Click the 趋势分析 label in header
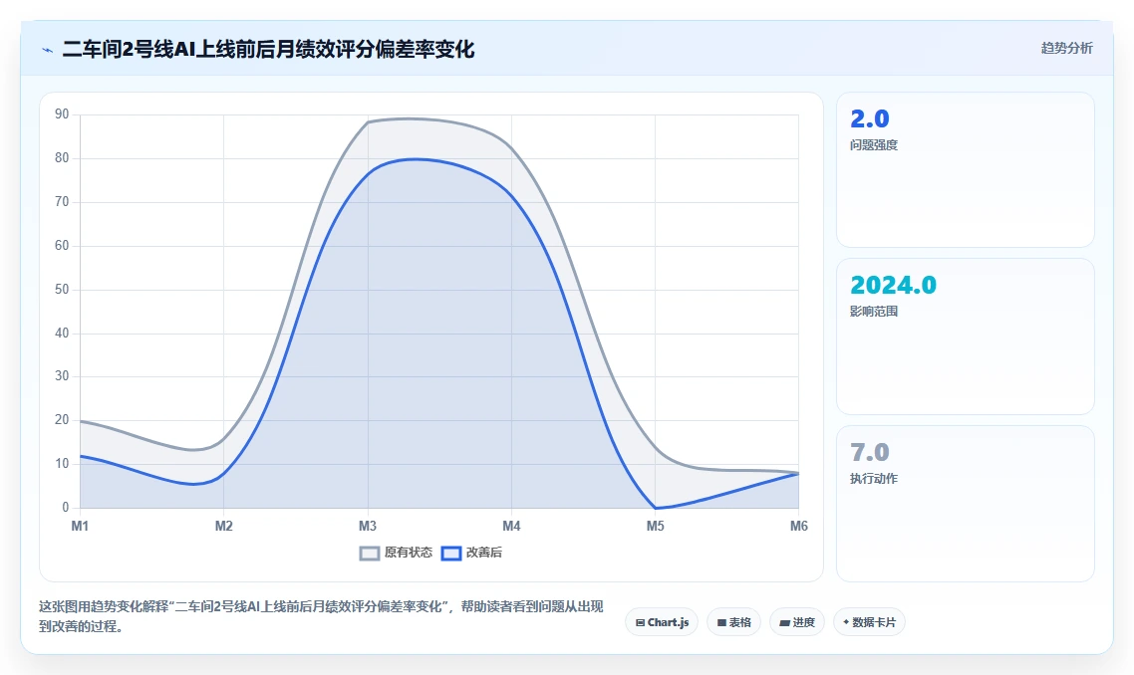The height and width of the screenshot is (675, 1134). tap(1067, 49)
